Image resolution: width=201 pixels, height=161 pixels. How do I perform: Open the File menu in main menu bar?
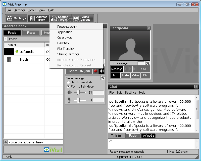[x=9, y=10]
